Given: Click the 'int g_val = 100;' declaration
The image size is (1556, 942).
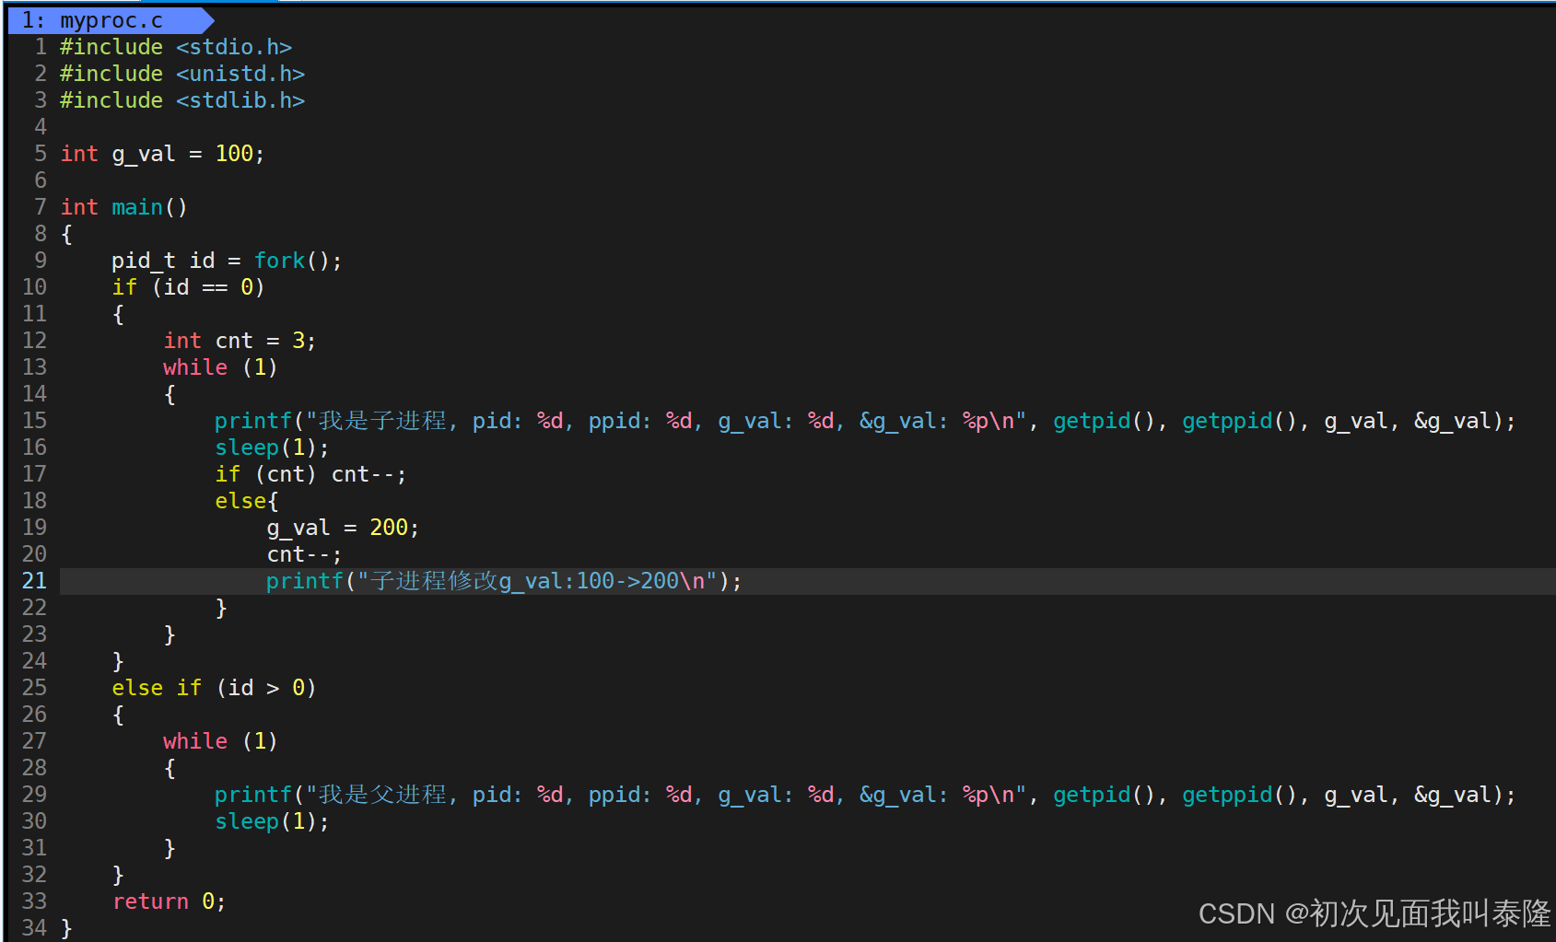Looking at the screenshot, I should 162,154.
